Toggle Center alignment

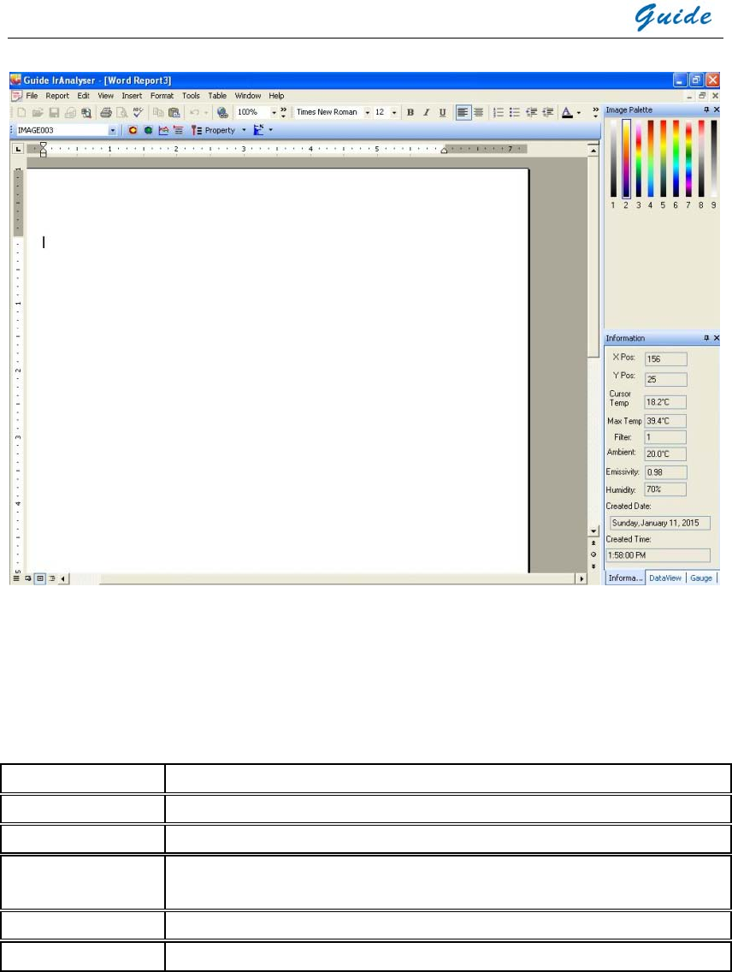(479, 112)
